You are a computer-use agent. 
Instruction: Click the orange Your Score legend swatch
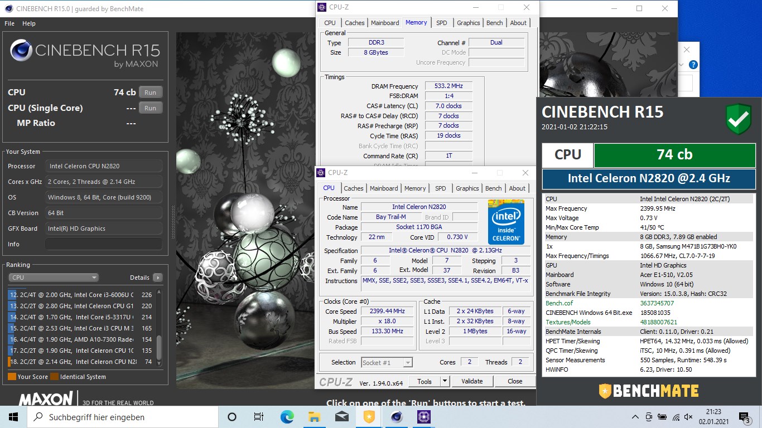(12, 377)
